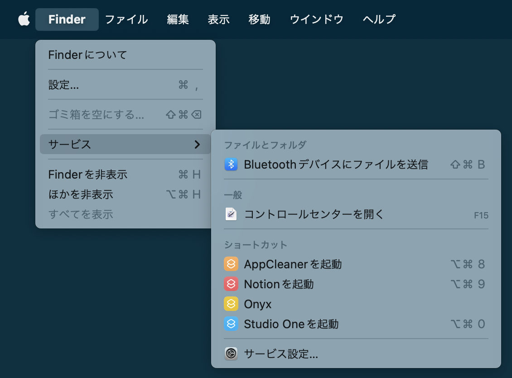
Task: Open the 編集 menu
Action: coord(178,19)
